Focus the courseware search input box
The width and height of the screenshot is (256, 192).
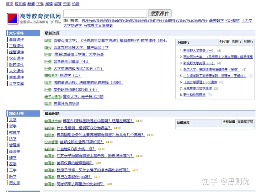(x=105, y=14)
